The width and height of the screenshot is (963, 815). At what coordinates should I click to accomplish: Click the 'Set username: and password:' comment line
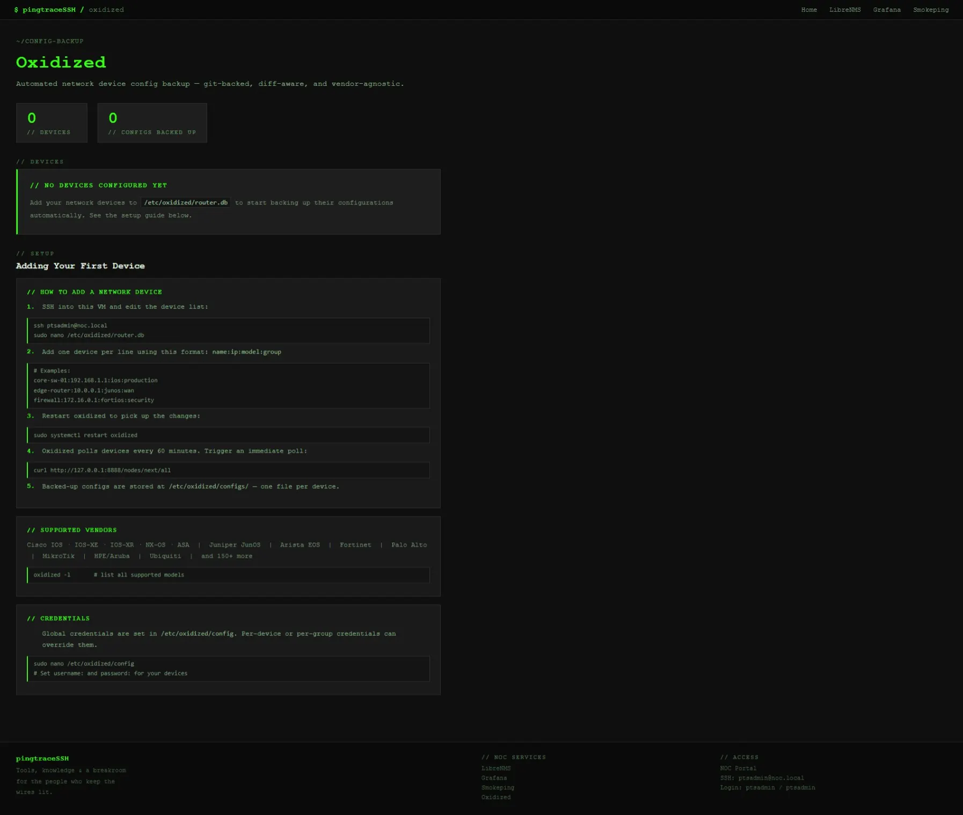point(111,673)
